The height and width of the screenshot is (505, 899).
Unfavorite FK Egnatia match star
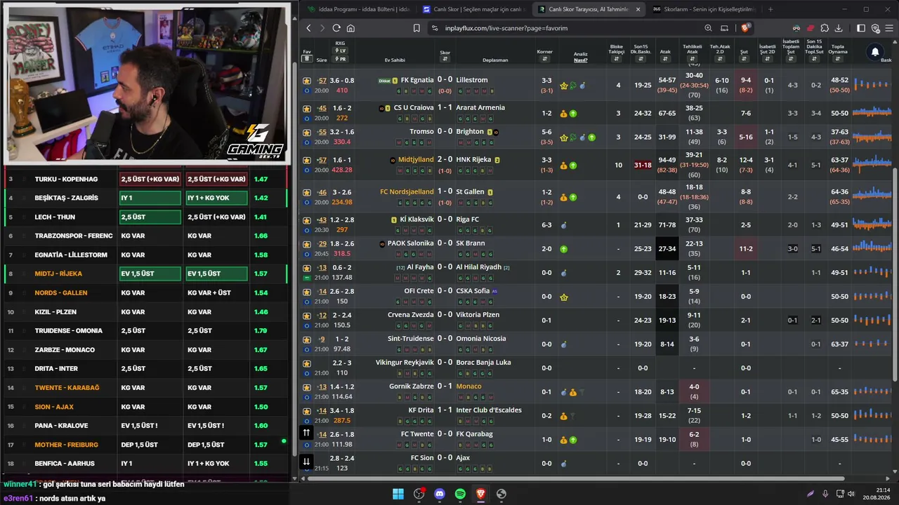click(307, 81)
